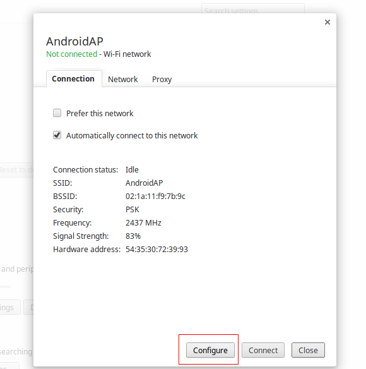366x369 pixels.
Task: Click the AndroidAP dialog title
Action: (74, 42)
